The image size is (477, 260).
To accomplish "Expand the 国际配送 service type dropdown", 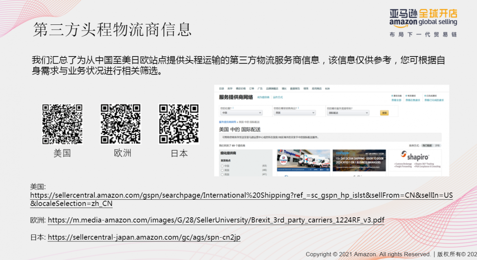I will [348, 113].
